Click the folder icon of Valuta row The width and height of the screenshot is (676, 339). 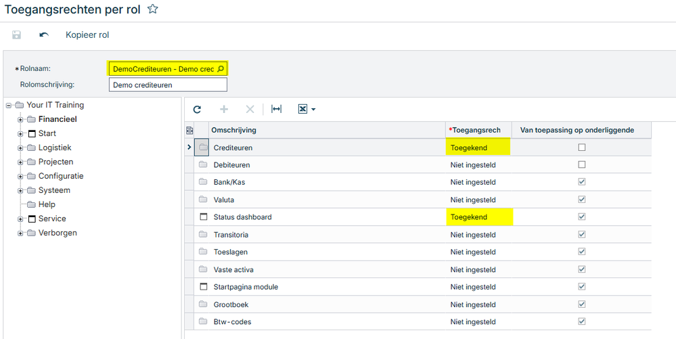[x=203, y=200]
